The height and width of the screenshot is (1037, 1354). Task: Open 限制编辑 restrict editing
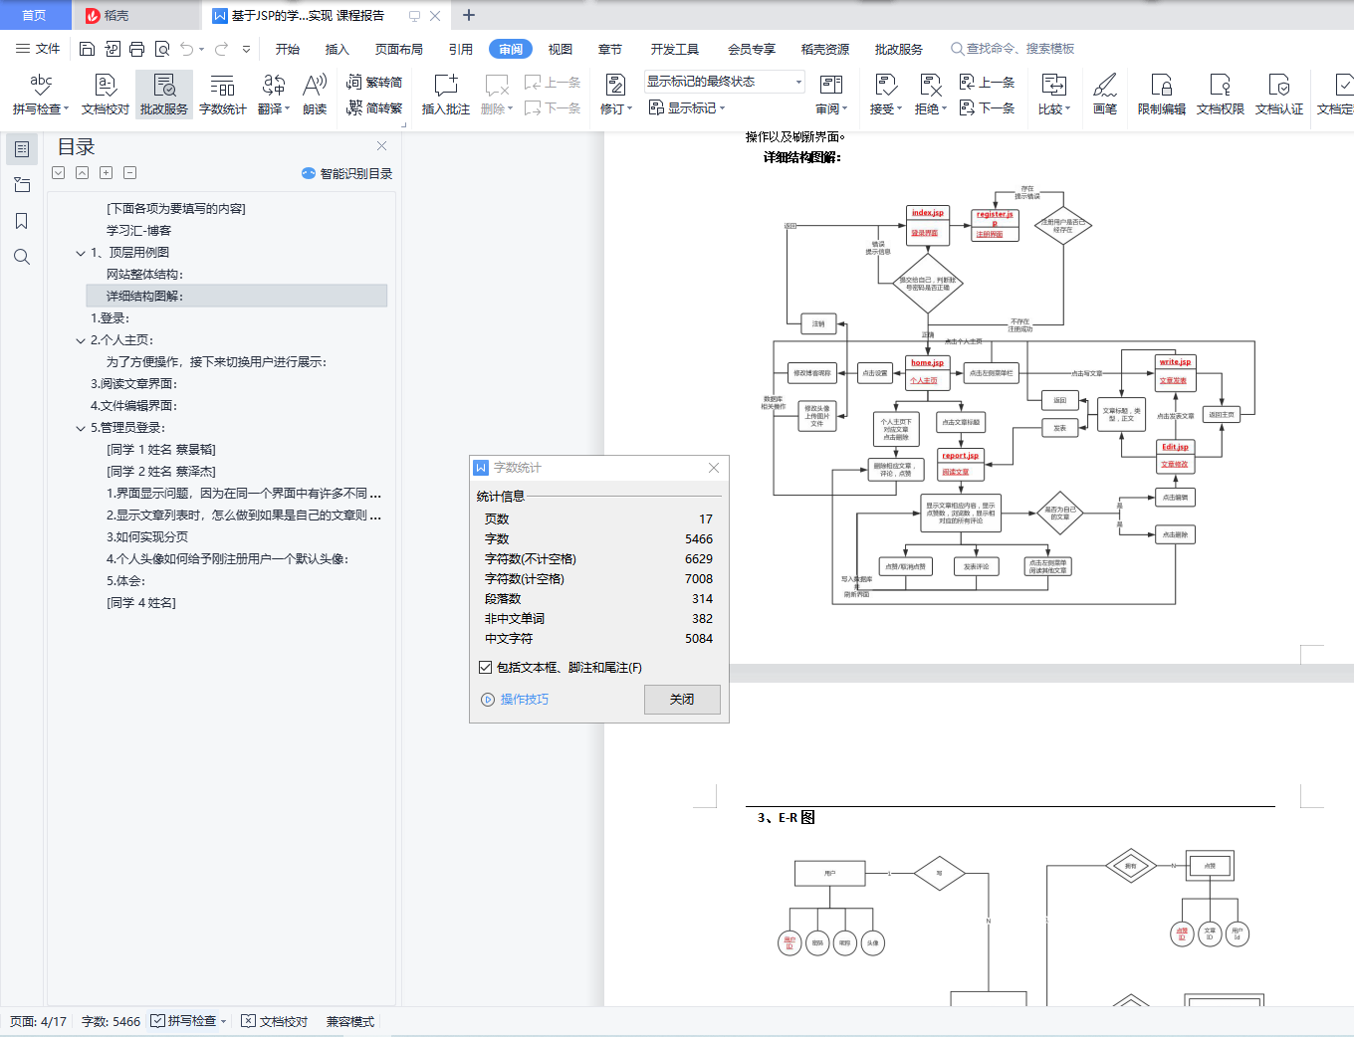[x=1162, y=95]
